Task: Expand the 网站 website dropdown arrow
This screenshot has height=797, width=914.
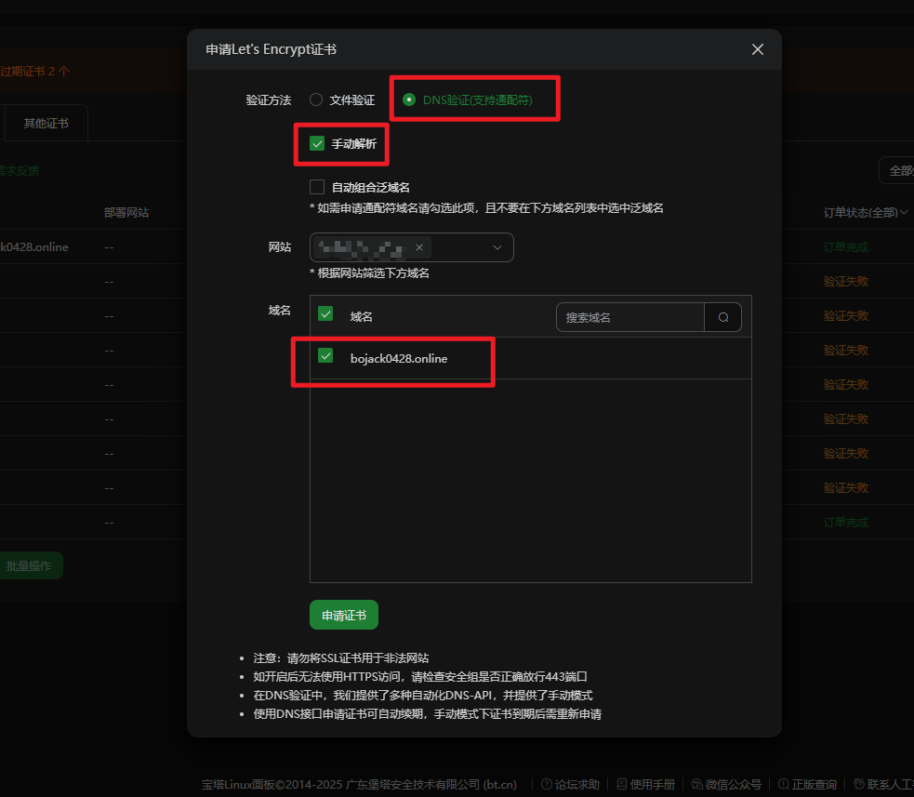Action: click(x=497, y=247)
